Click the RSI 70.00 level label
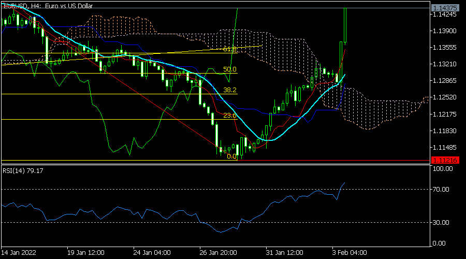Image resolution: width=466 pixels, height=259 pixels. coord(441,190)
